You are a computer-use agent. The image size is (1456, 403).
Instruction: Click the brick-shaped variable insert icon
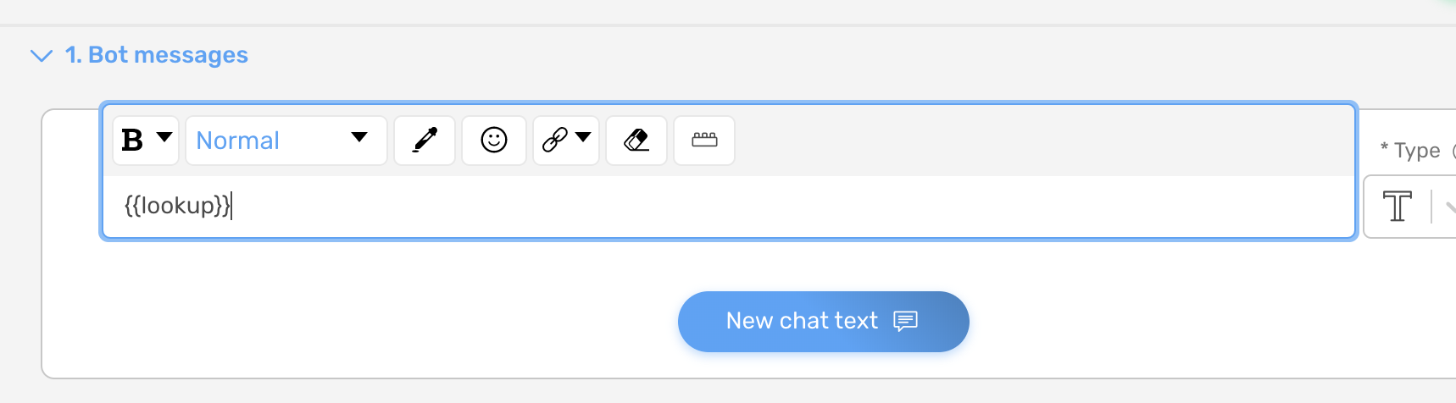704,141
